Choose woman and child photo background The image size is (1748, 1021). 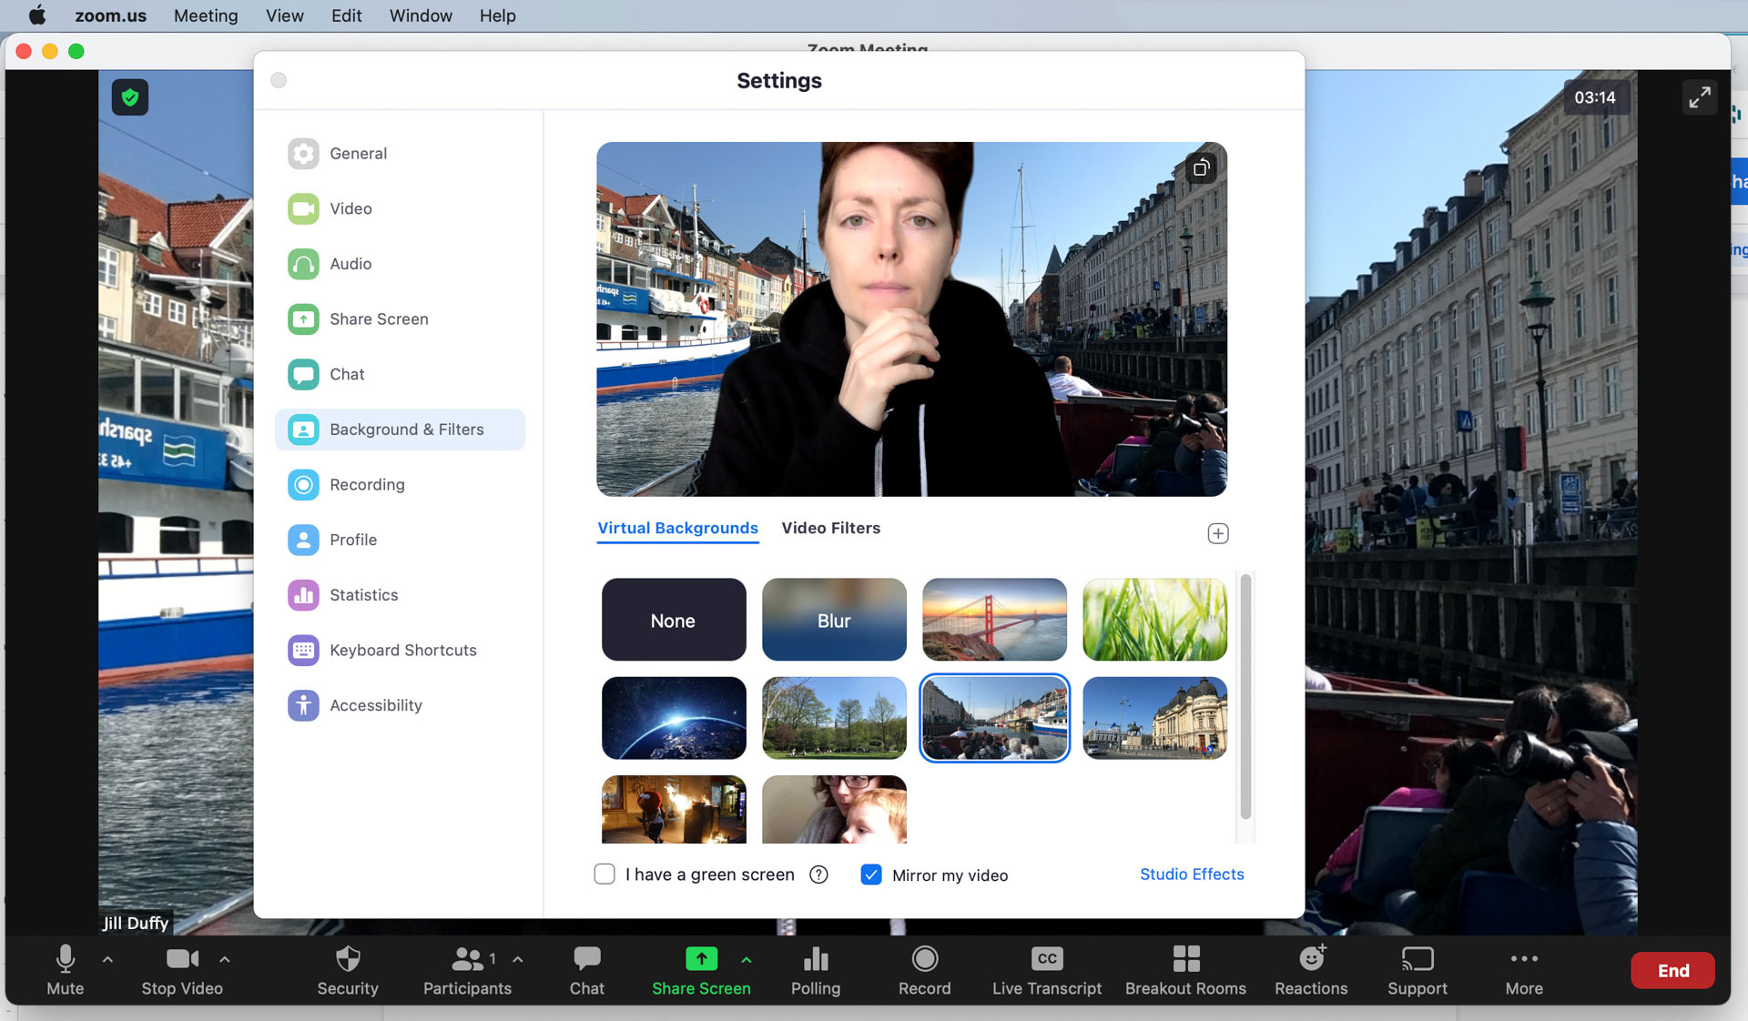834,809
